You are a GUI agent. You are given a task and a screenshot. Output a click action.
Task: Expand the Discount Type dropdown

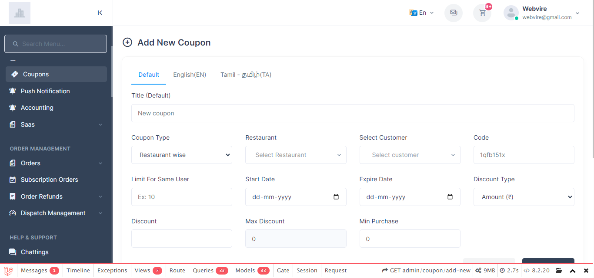tap(524, 197)
